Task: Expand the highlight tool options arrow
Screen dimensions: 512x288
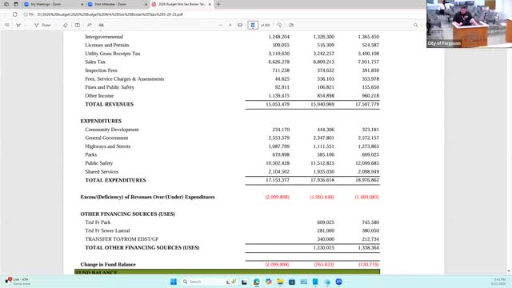Action: [25, 25]
